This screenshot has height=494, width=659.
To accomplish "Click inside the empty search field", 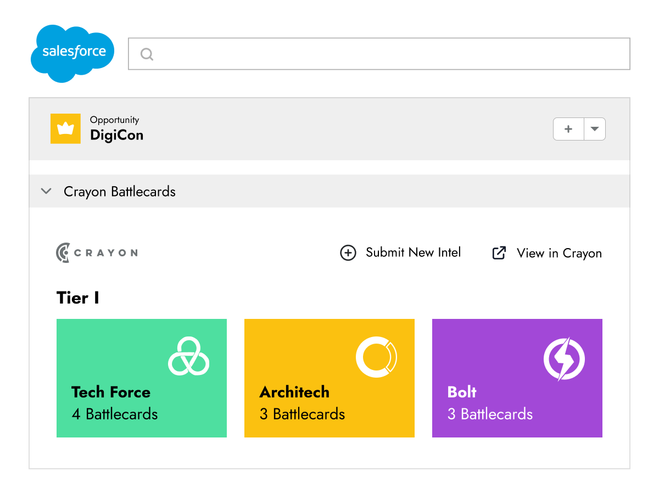I will click(384, 54).
